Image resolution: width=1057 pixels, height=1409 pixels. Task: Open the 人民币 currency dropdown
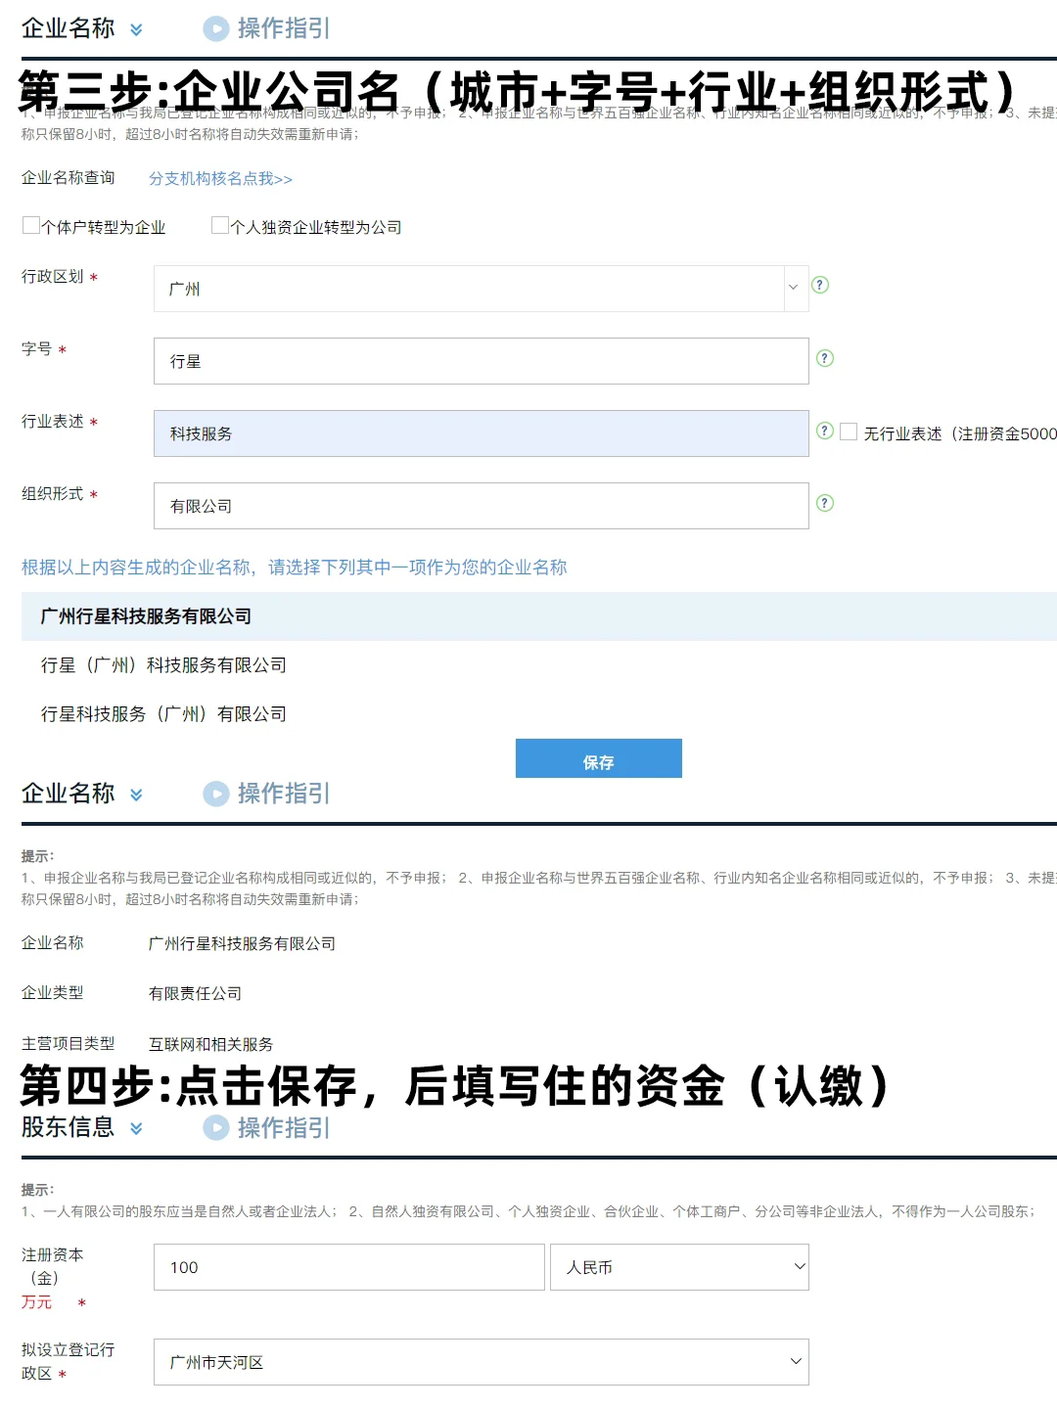(x=679, y=1267)
